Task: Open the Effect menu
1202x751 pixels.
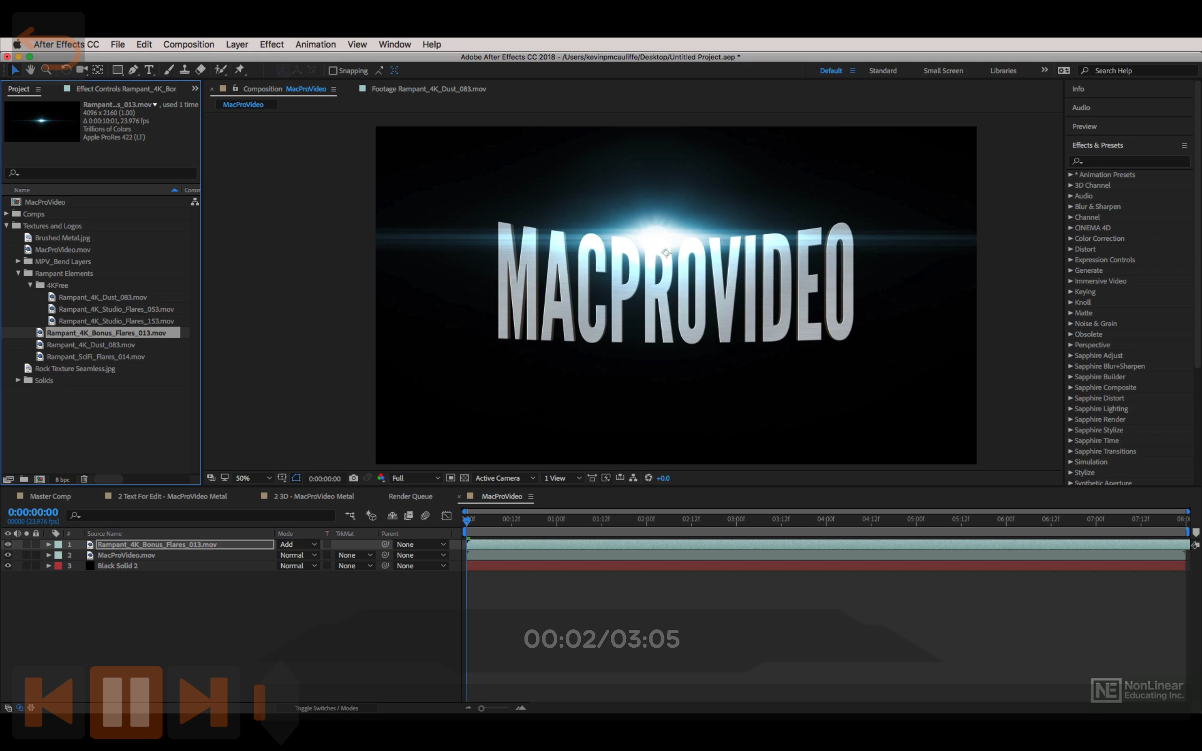Action: click(272, 44)
